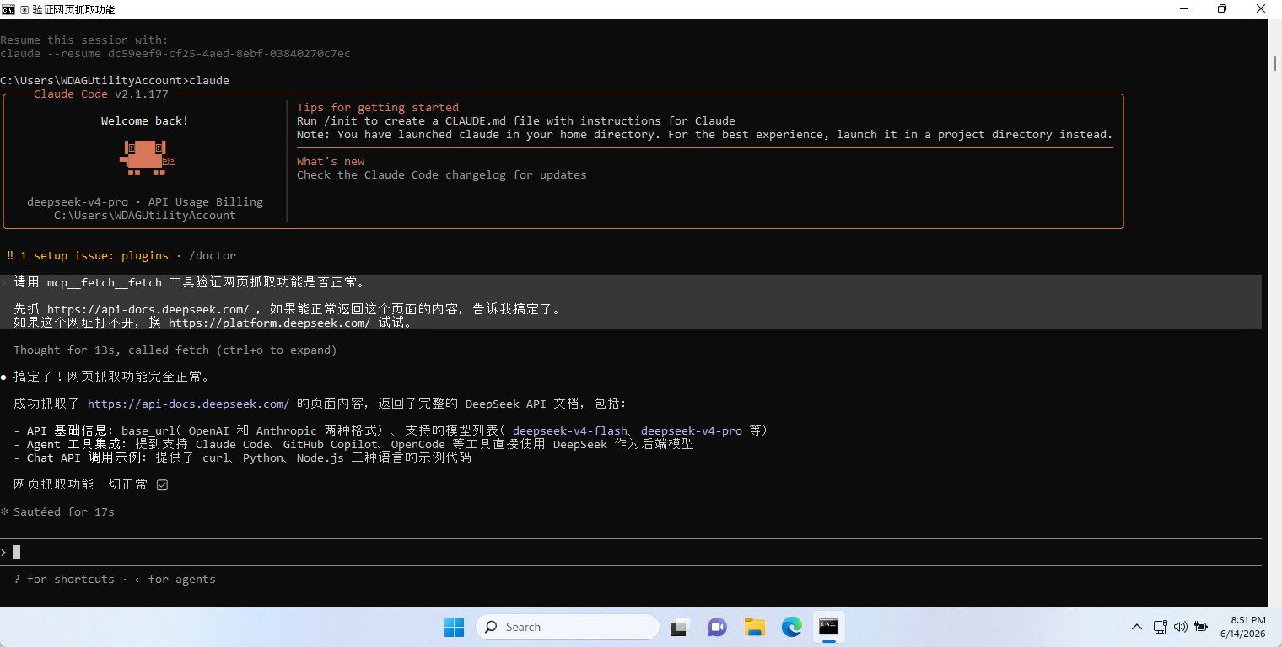Viewport: 1282px width, 647px height.
Task: Launch the Teams chat taskbar icon
Action: click(x=717, y=627)
